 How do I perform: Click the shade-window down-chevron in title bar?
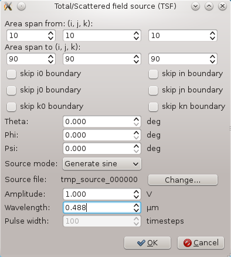[x=196, y=6]
